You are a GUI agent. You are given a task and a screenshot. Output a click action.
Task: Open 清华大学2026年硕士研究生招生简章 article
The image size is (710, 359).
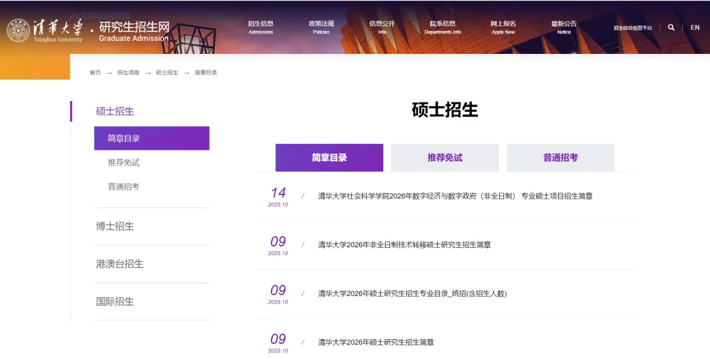pos(376,343)
